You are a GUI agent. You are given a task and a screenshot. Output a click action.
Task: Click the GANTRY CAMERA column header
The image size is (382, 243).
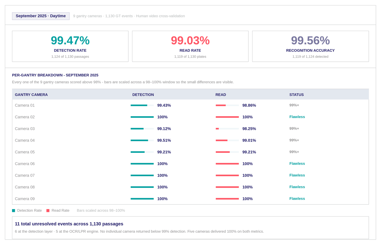31,95
